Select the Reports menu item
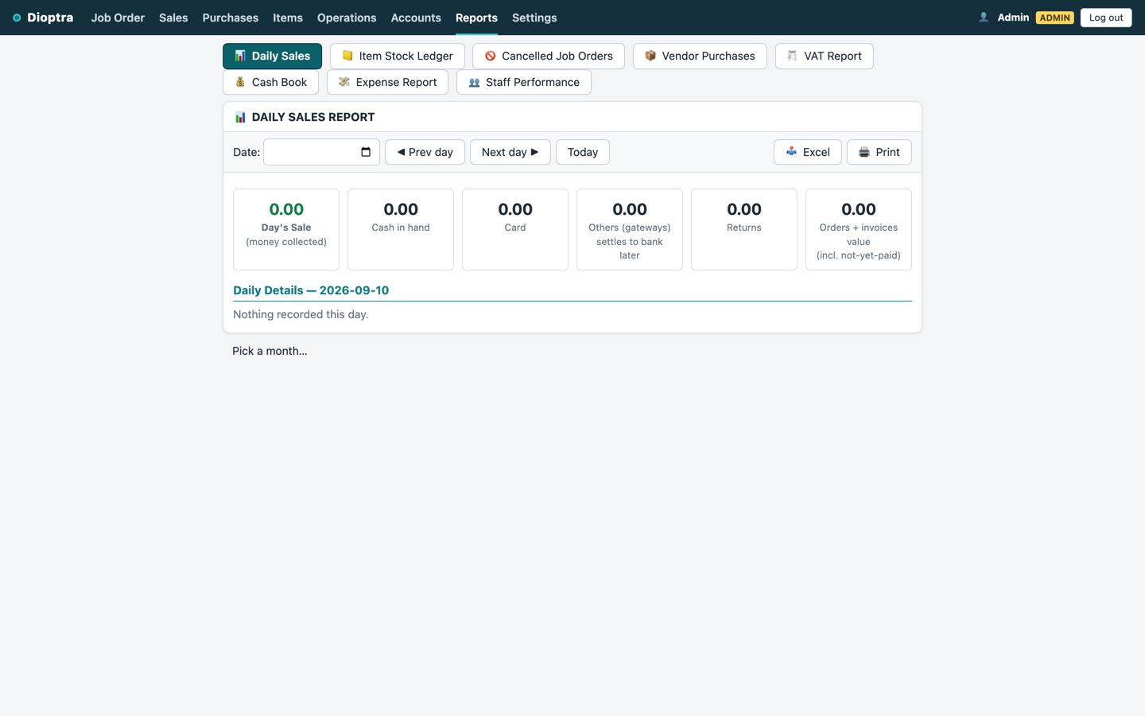 [x=476, y=18]
